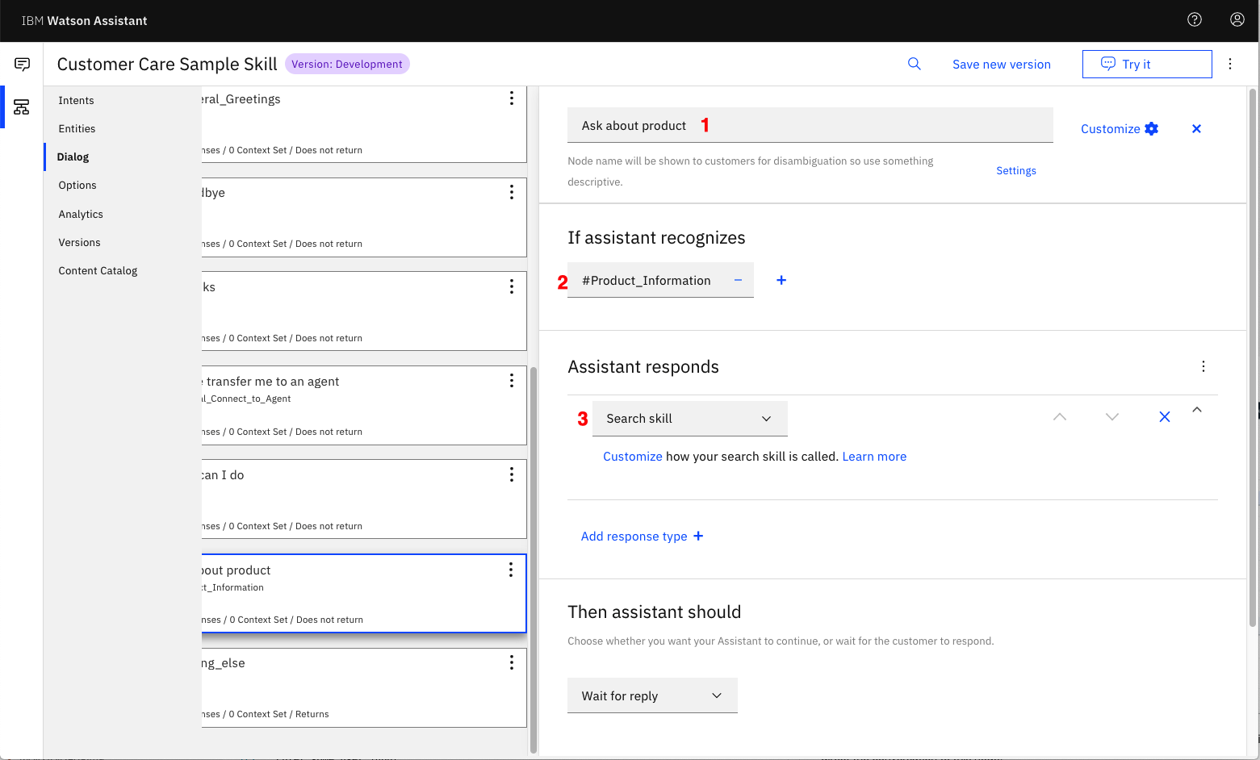Click IBM Watson Assistant title
The image size is (1260, 760).
(x=85, y=21)
